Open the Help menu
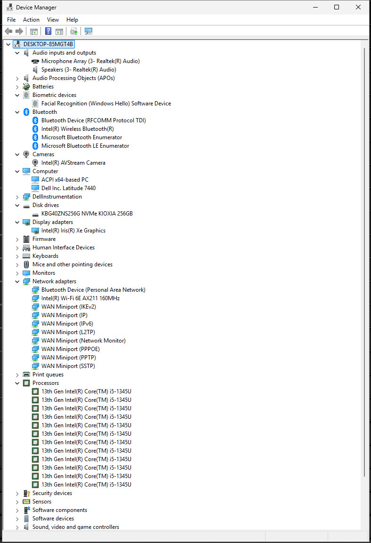Image resolution: width=371 pixels, height=543 pixels. [73, 20]
